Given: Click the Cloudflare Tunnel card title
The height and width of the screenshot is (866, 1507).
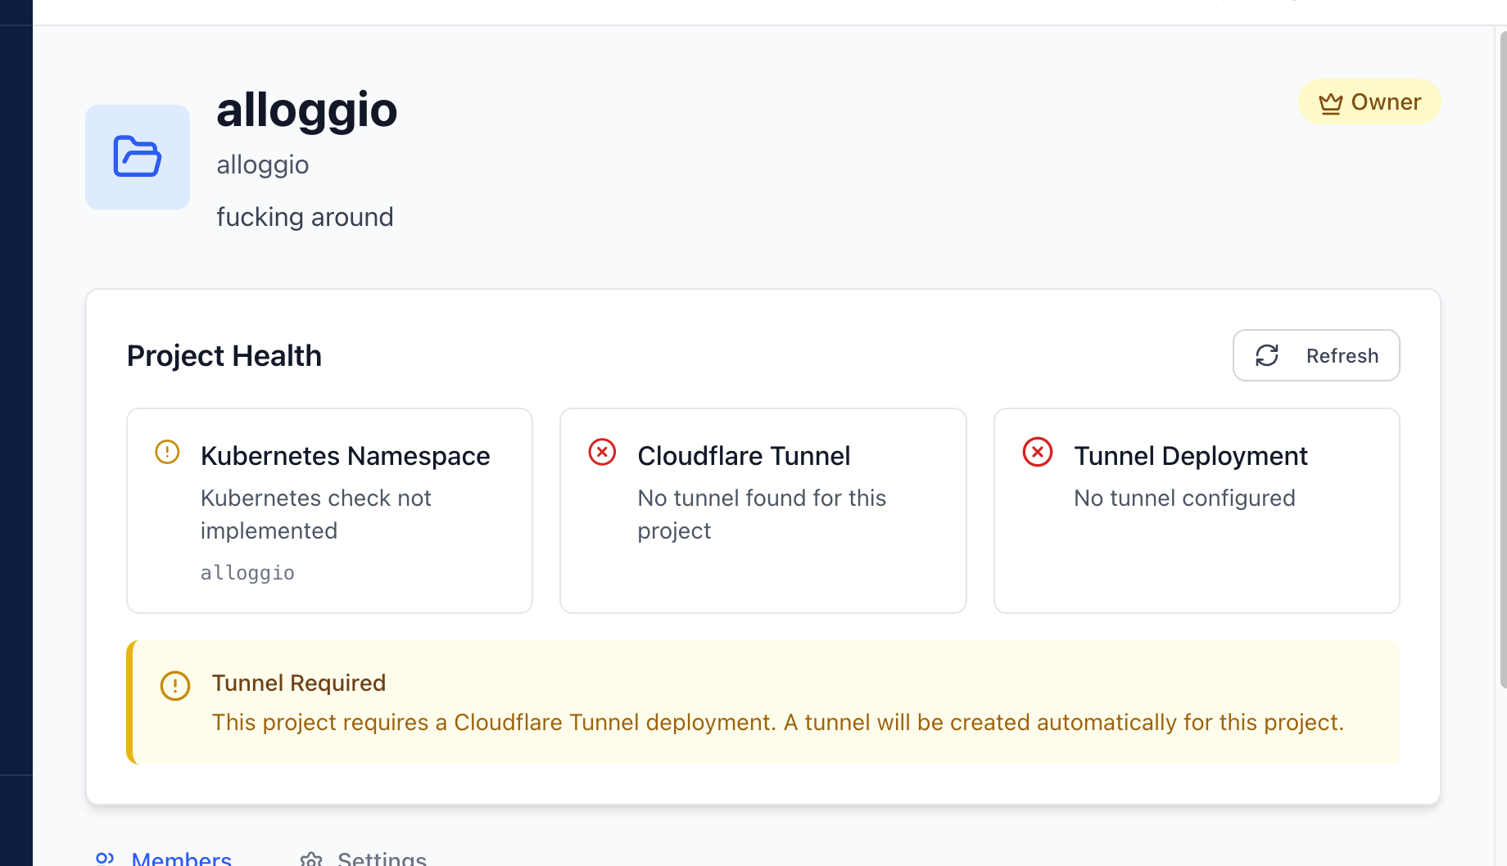Looking at the screenshot, I should point(744,456).
